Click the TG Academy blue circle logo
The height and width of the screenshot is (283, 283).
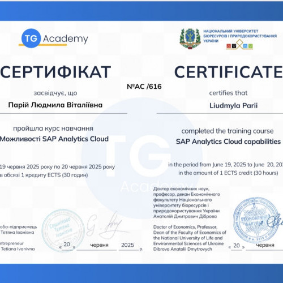click(x=31, y=38)
